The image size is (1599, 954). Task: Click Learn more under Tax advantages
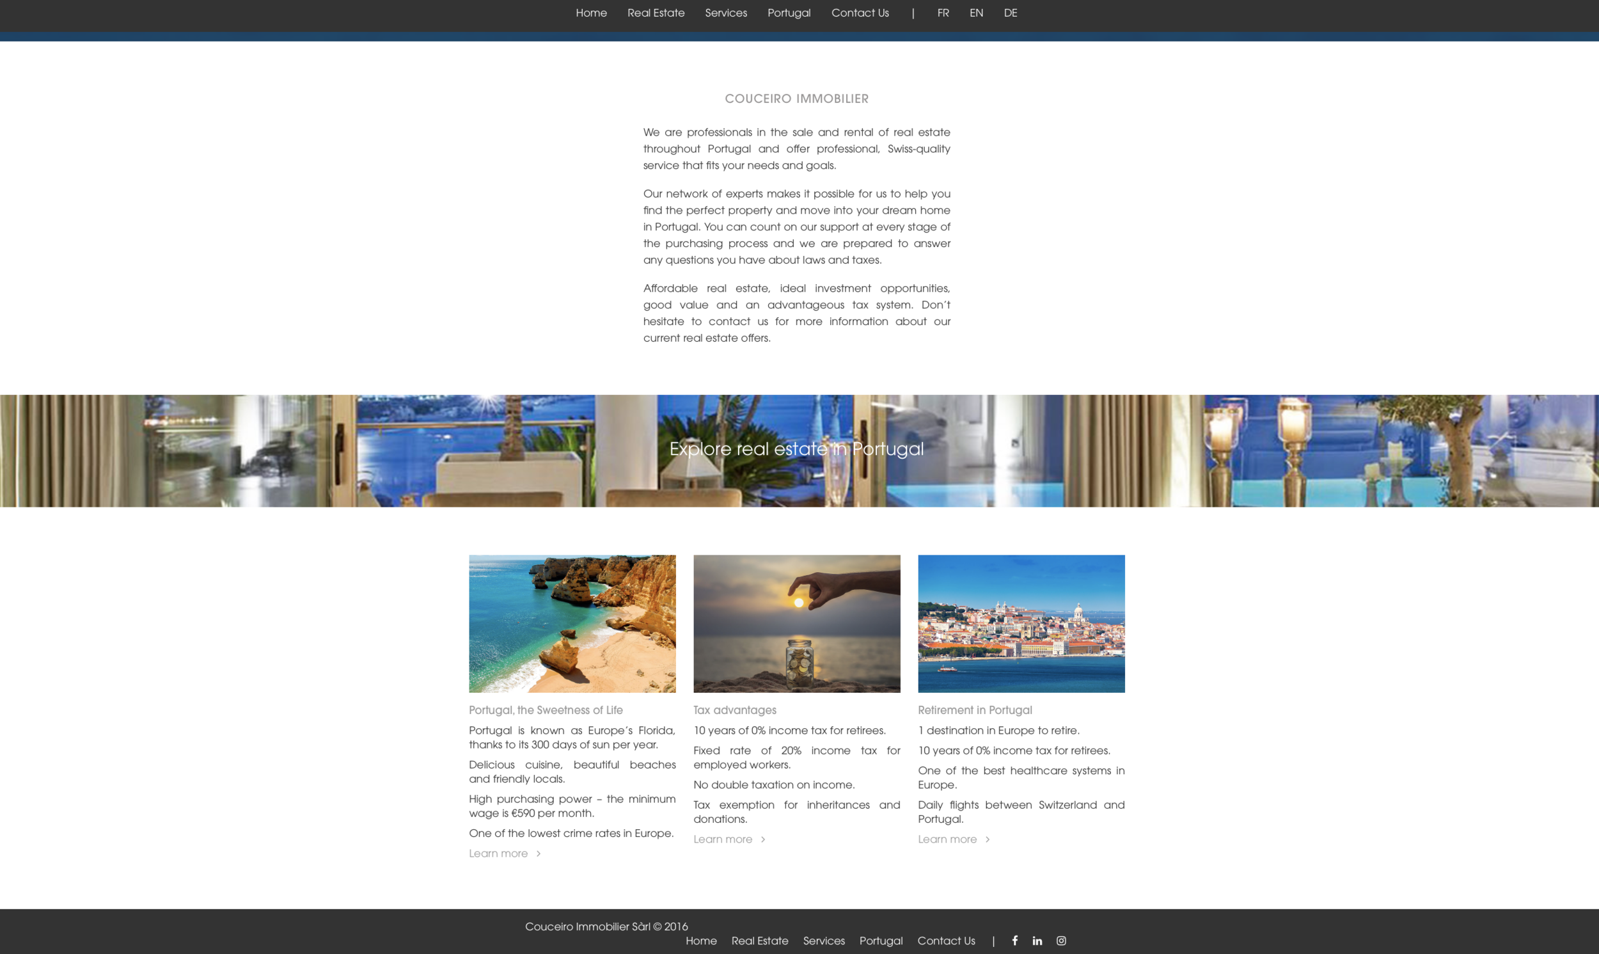(x=729, y=839)
